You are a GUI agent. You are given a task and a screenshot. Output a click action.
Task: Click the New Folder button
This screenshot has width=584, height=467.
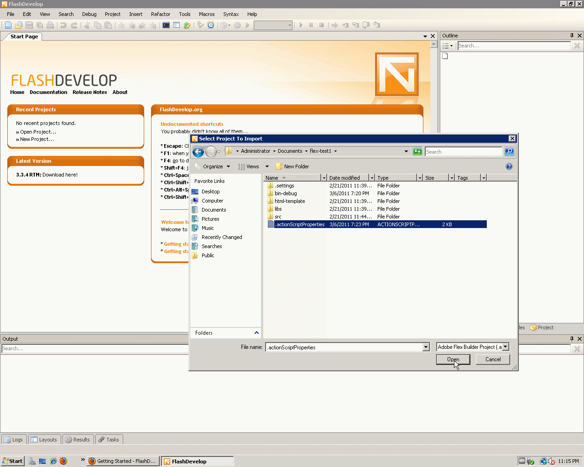(292, 166)
